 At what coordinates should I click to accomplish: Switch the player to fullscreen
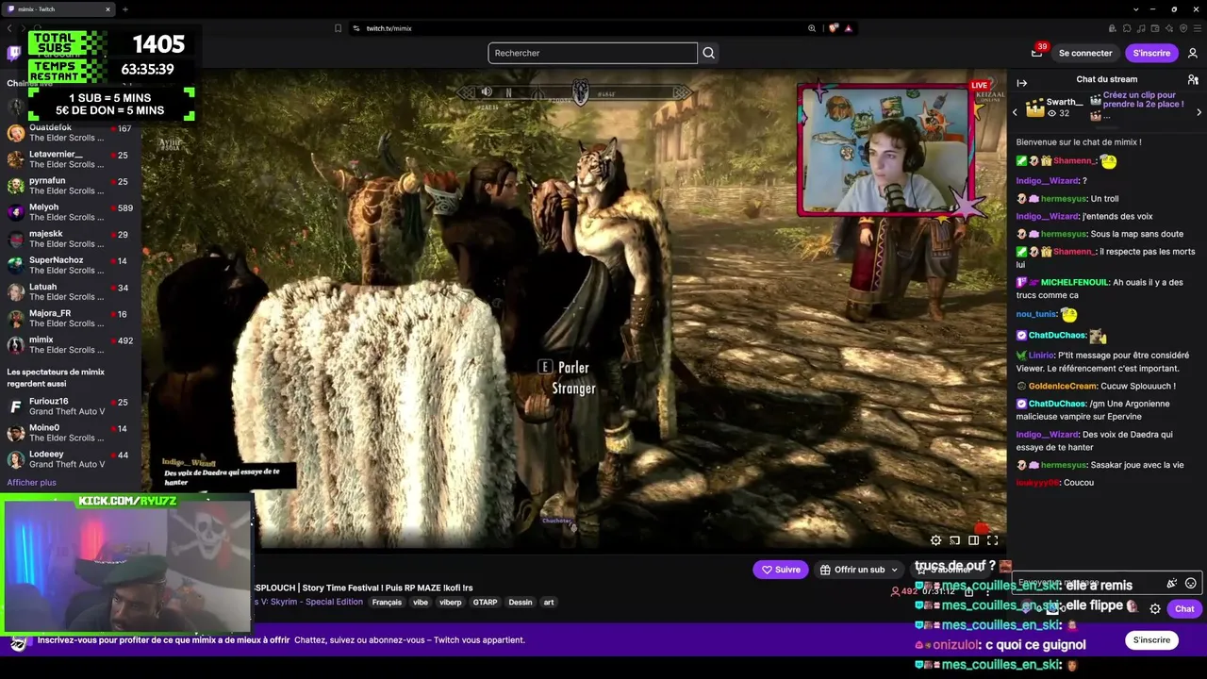point(992,540)
